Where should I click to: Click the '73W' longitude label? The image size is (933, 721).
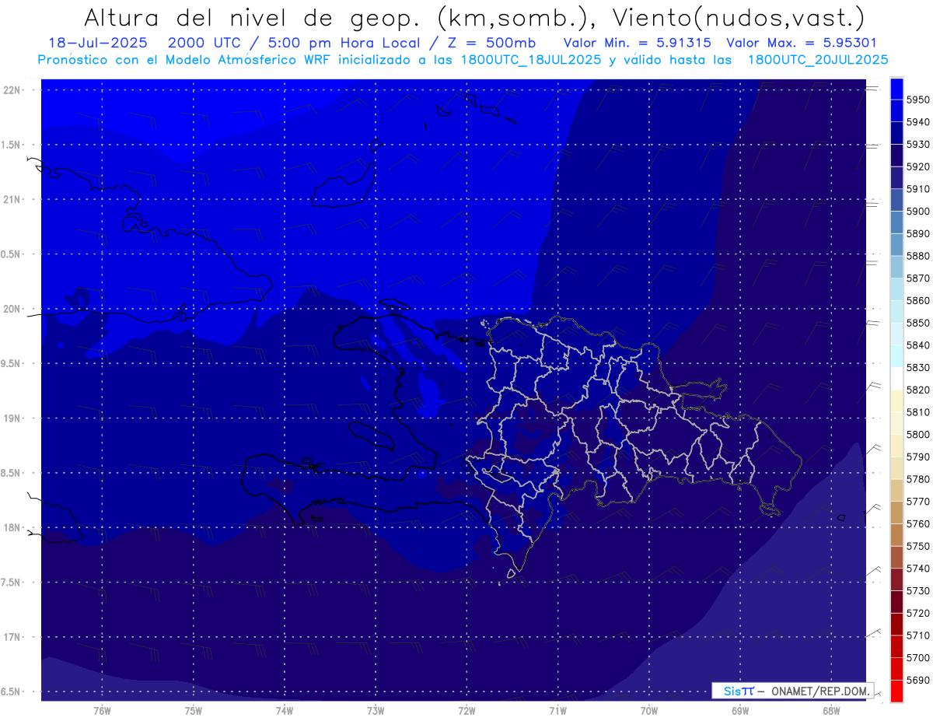376,711
